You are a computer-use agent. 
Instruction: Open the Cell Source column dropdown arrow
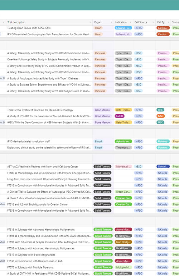[153, 22]
